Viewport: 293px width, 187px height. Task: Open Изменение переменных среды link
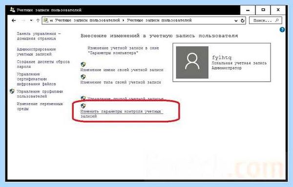click(x=40, y=106)
